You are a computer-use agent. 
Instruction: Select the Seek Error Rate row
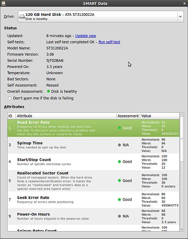[x=93, y=200]
